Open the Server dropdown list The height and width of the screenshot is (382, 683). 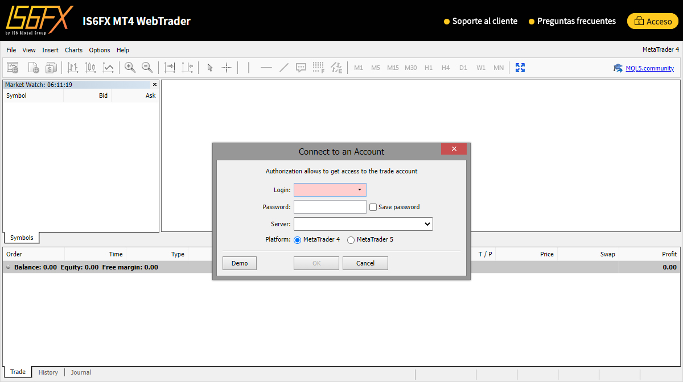[x=363, y=224]
